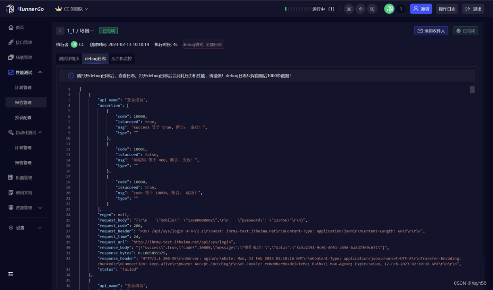Click the 添加收件人 button

click(x=431, y=30)
